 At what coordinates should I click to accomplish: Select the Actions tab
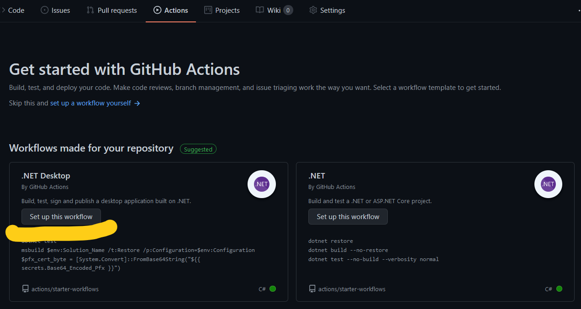(x=171, y=10)
